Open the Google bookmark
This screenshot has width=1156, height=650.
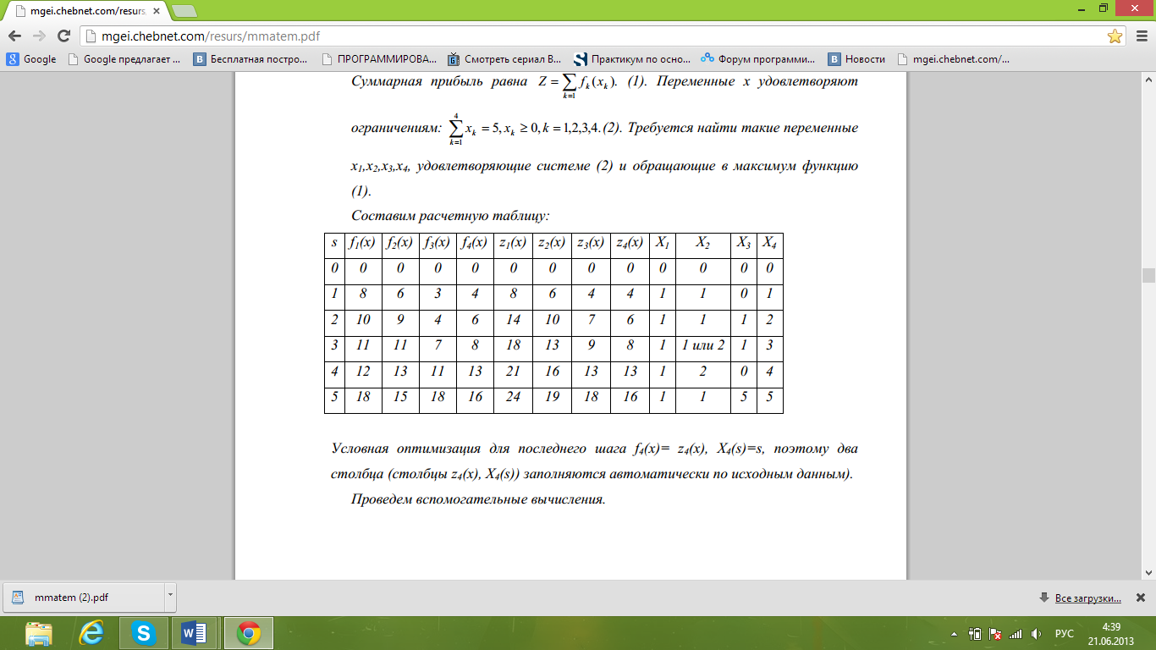pos(31,59)
